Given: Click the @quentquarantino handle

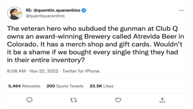Looking at the screenshot, I should coord(45,15).
